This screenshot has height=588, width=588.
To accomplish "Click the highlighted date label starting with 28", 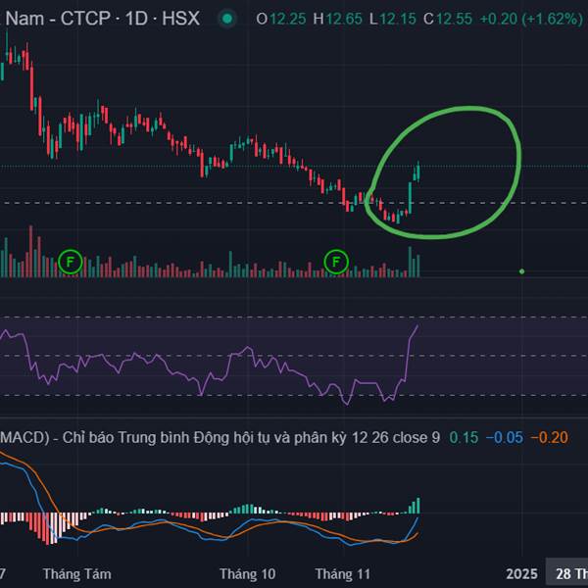I will pos(567,573).
